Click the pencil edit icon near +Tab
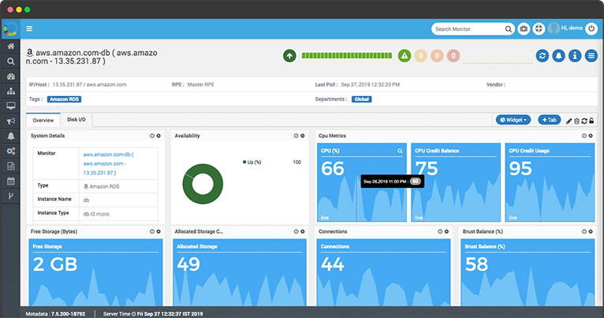This screenshot has width=604, height=318. click(x=569, y=120)
